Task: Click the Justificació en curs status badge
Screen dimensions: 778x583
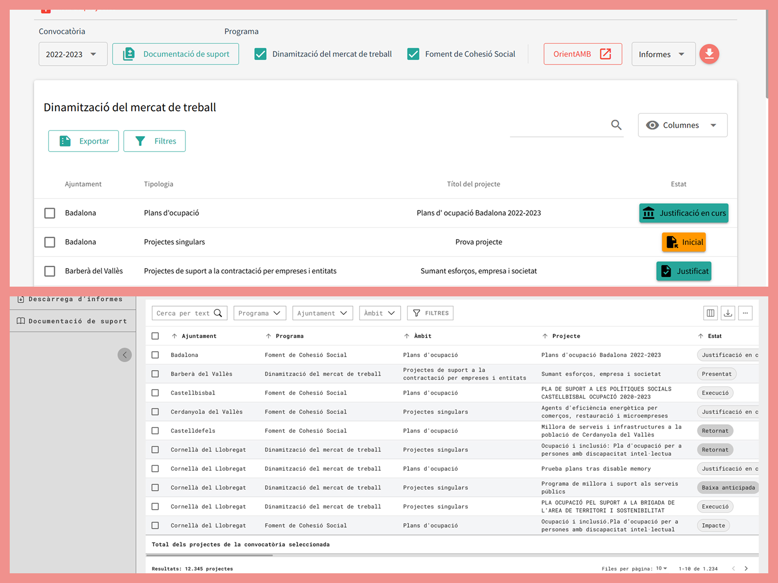Action: tap(684, 213)
